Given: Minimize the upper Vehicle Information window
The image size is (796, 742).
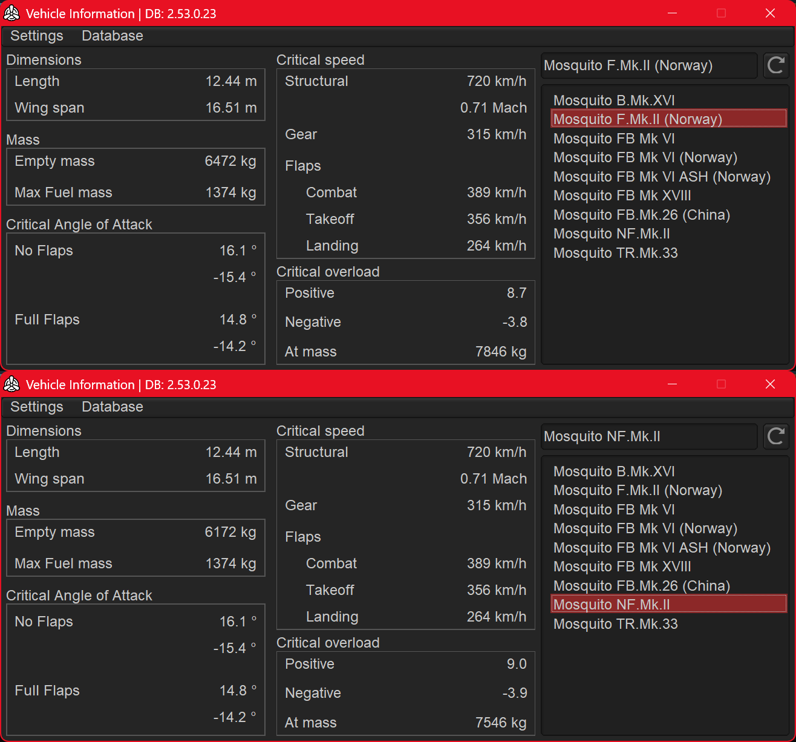Looking at the screenshot, I should pos(673,13).
